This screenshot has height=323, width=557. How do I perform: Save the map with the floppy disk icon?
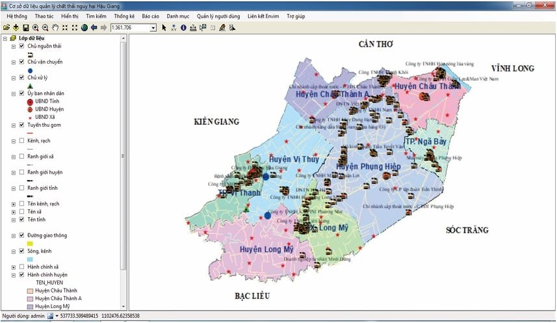click(25, 28)
